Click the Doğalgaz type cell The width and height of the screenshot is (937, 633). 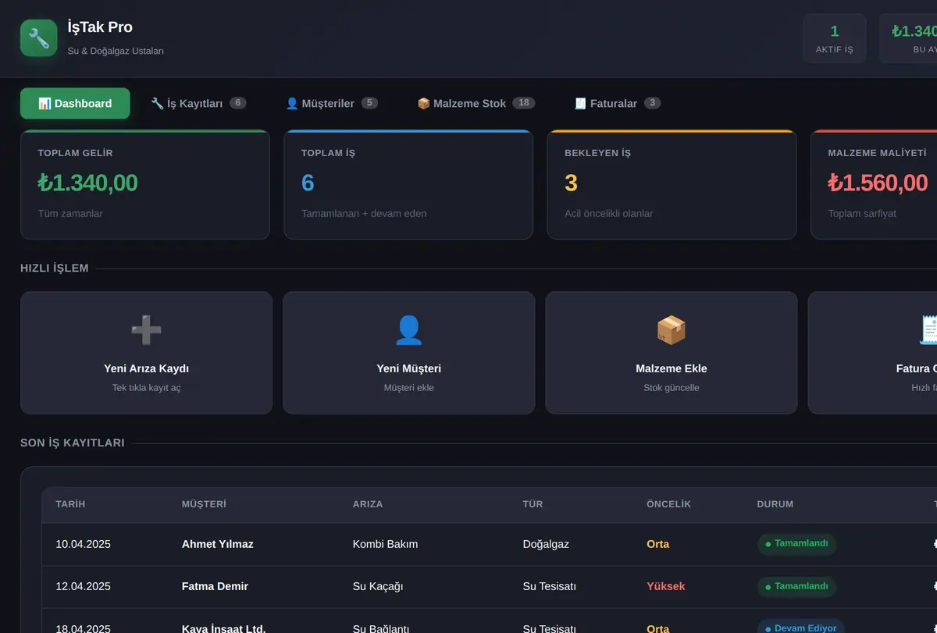[x=547, y=544]
